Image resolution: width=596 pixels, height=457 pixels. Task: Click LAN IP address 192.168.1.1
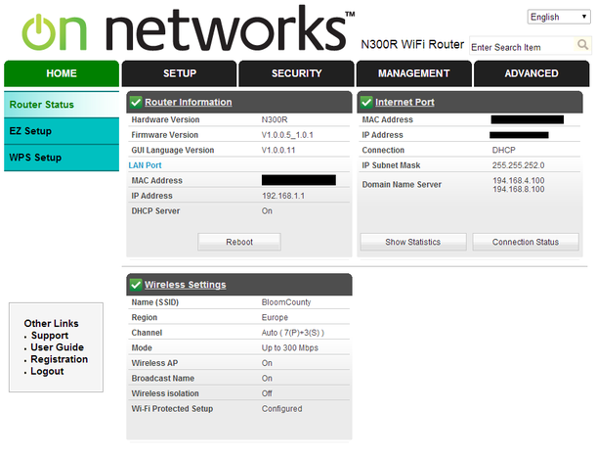283,196
